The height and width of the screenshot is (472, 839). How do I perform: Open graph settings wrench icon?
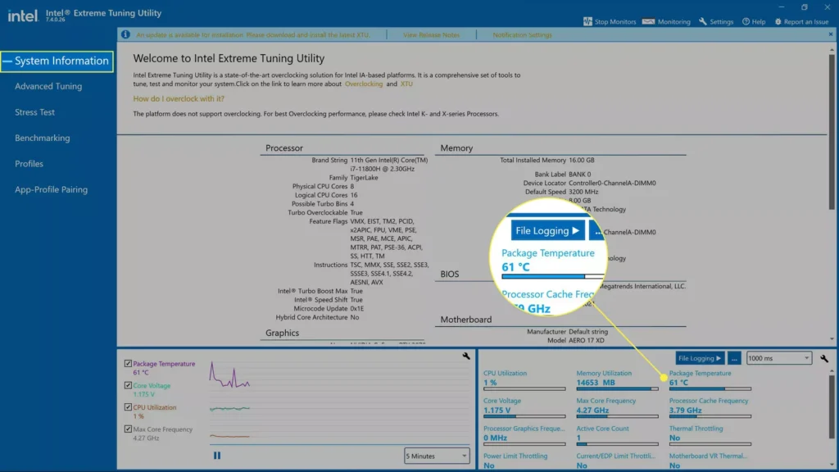(x=466, y=356)
